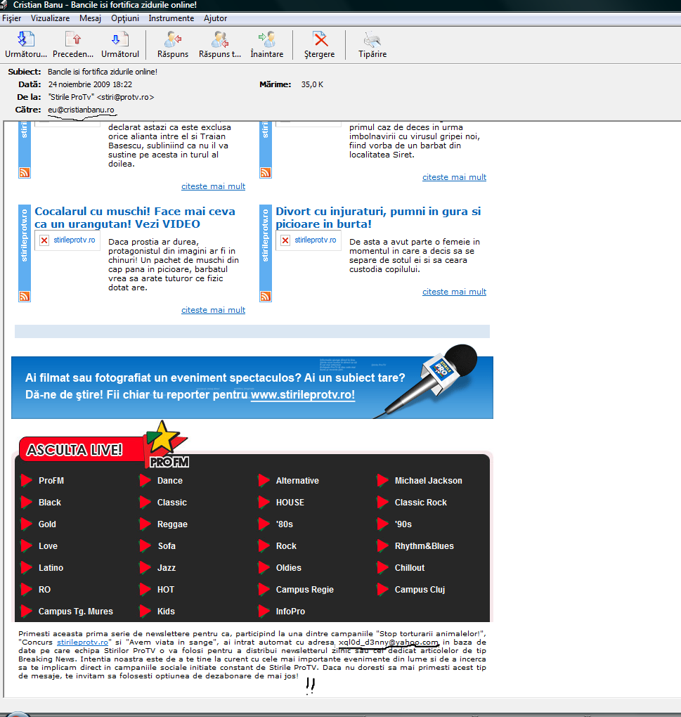Print the message with Tipărire
Viewport: 681px width, 717px height.
(372, 45)
